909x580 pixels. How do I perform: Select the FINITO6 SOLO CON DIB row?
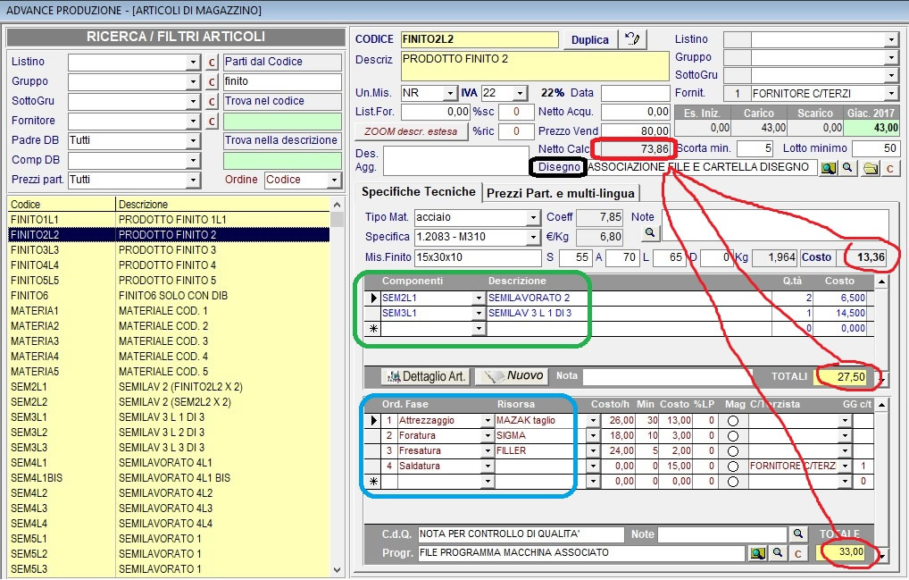point(169,296)
